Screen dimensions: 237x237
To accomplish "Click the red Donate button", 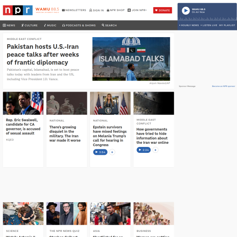I will (162, 10).
